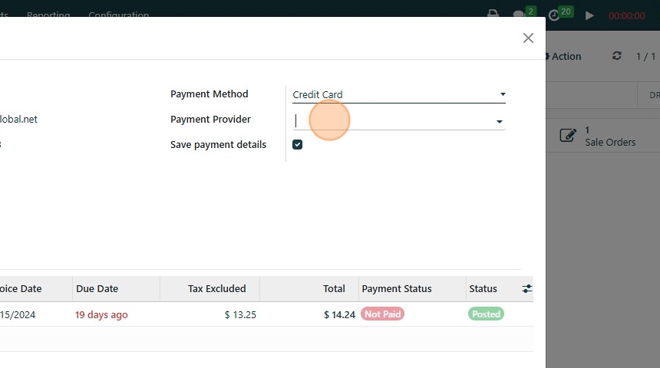The width and height of the screenshot is (660, 368).
Task: Click the refresh arrows icon
Action: coord(616,56)
